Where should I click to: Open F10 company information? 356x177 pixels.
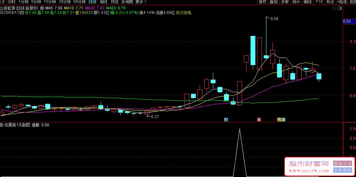(x=319, y=2)
